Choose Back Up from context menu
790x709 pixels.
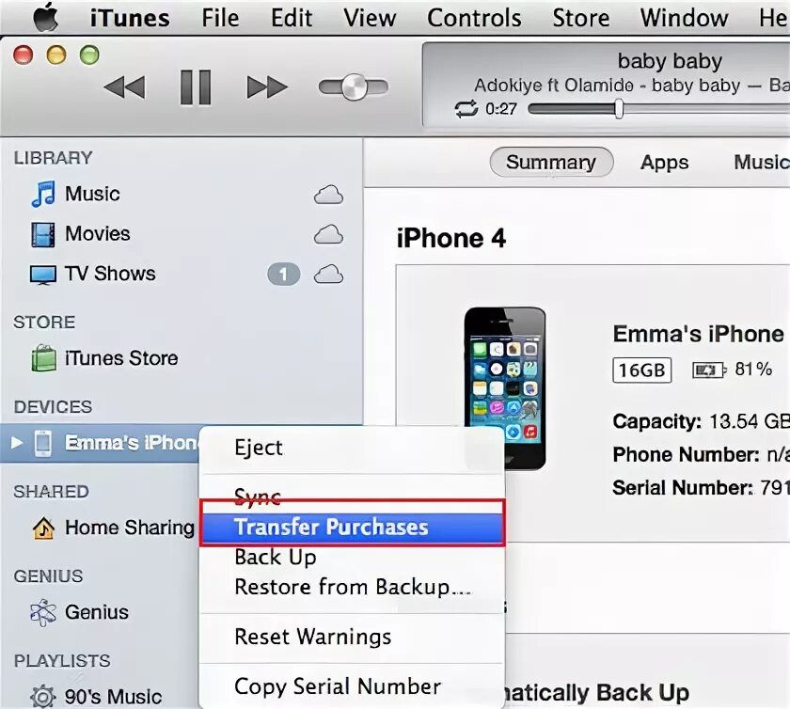point(352,558)
